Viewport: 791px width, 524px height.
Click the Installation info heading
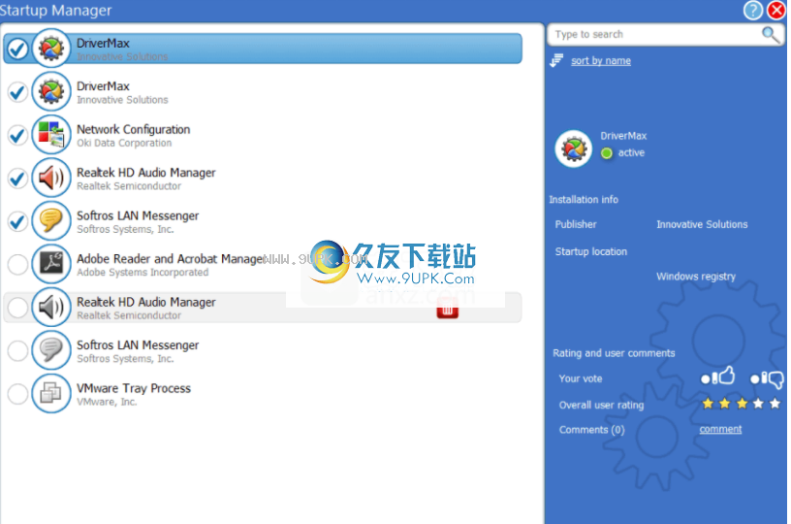(584, 199)
